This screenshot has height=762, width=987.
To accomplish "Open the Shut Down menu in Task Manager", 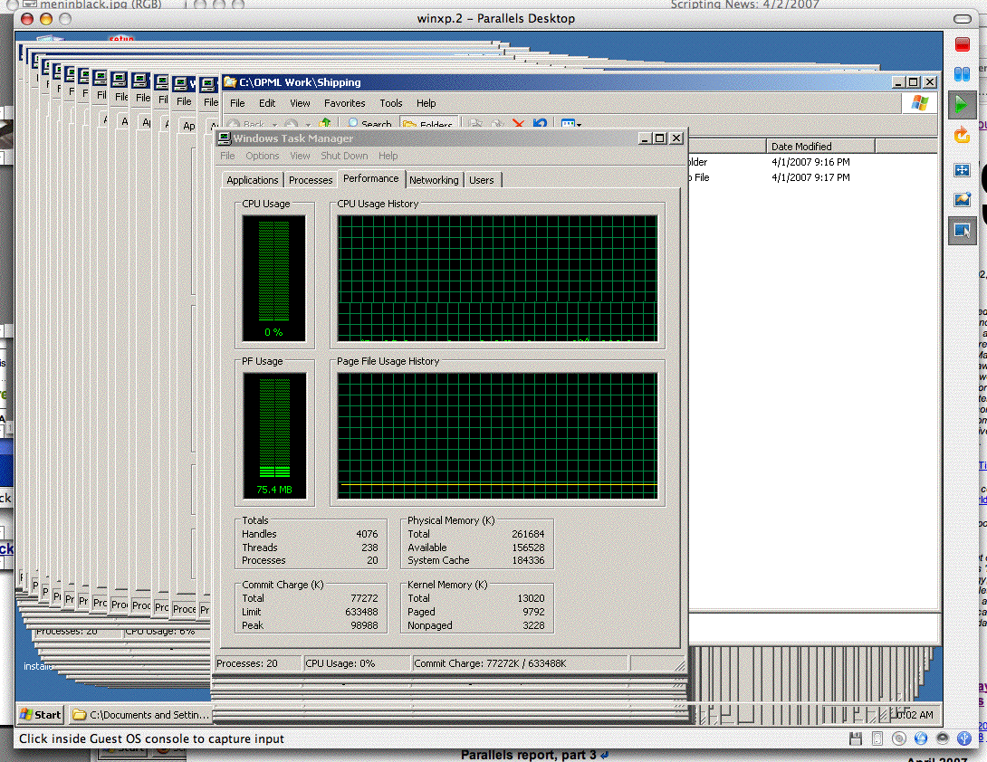I will click(344, 156).
